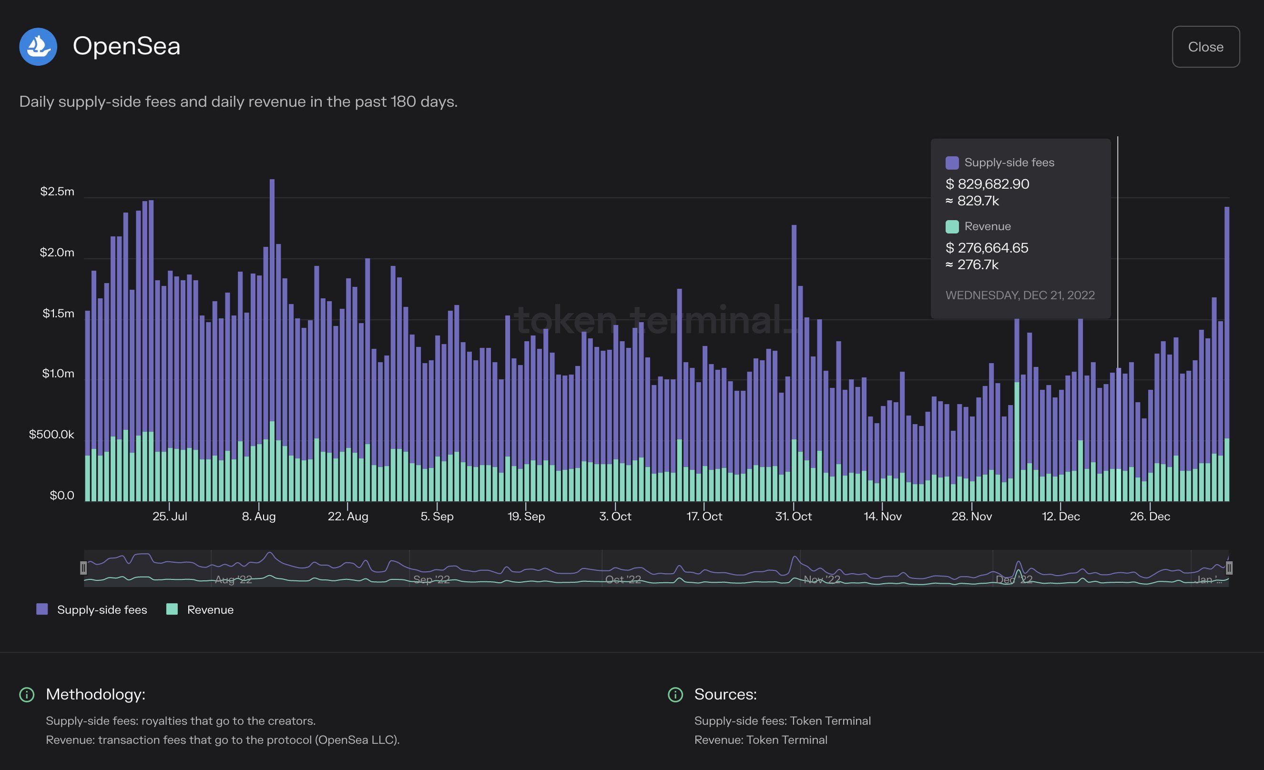
Task: Click the OpenSea title text
Action: 127,46
